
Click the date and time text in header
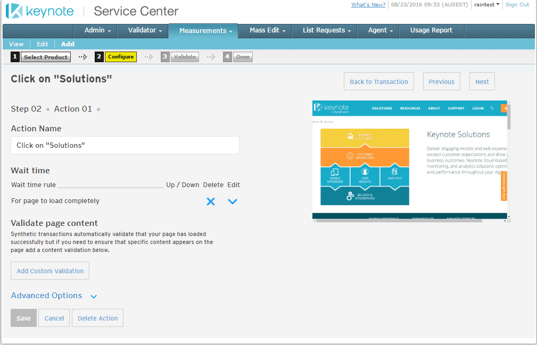[x=429, y=4]
